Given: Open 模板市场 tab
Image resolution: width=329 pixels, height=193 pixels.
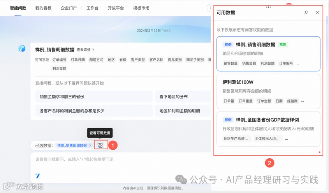Looking at the screenshot, I should (x=141, y=8).
